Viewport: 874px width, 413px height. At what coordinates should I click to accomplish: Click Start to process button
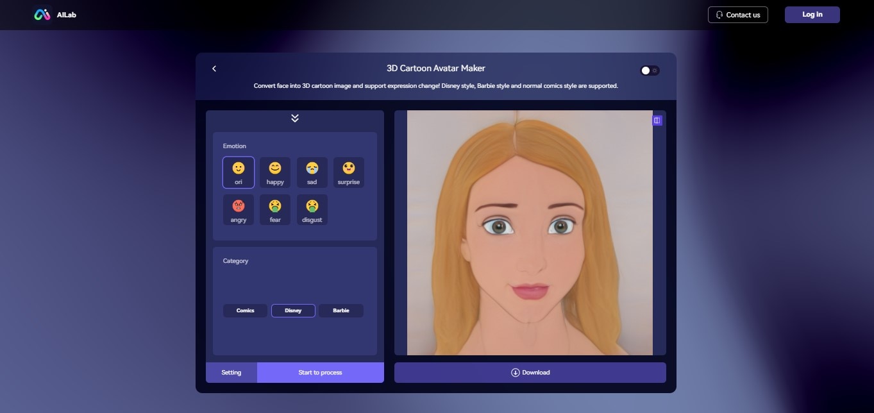pos(321,373)
